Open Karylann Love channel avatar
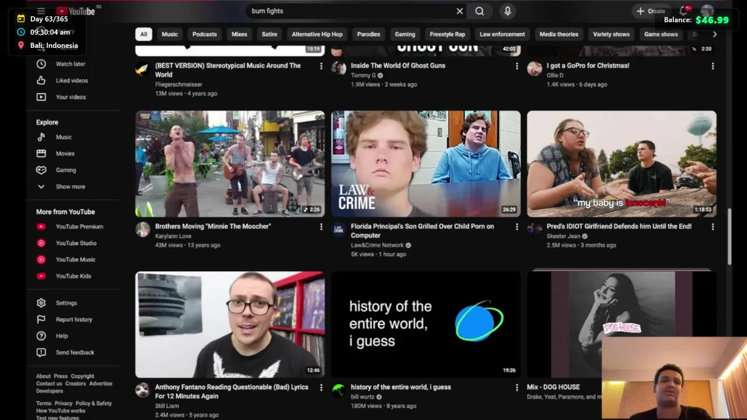 point(143,229)
